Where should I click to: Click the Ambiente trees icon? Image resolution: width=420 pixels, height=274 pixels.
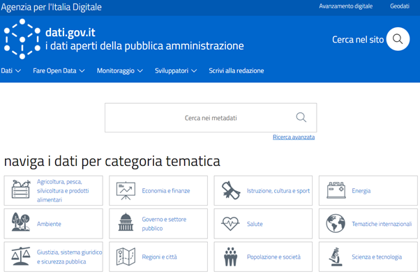[21, 222]
